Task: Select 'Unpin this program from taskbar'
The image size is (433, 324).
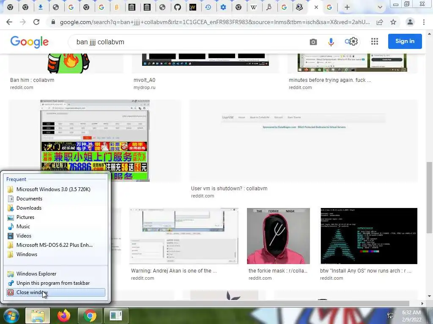Action: click(x=56, y=283)
